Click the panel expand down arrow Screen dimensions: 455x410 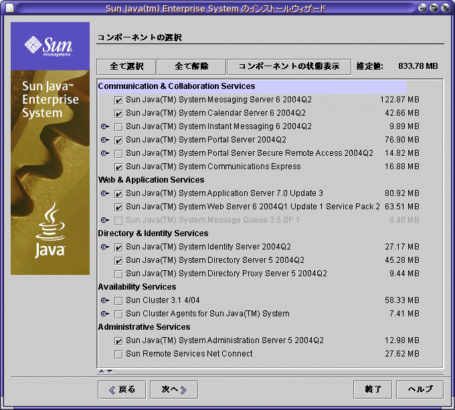point(110,371)
